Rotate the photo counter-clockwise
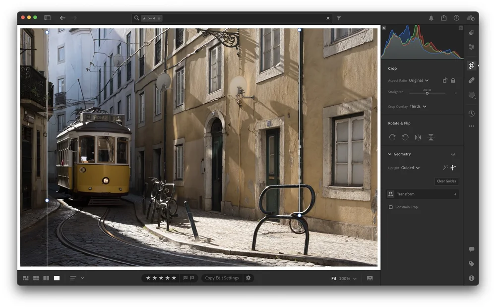The image size is (496, 308). (x=405, y=137)
